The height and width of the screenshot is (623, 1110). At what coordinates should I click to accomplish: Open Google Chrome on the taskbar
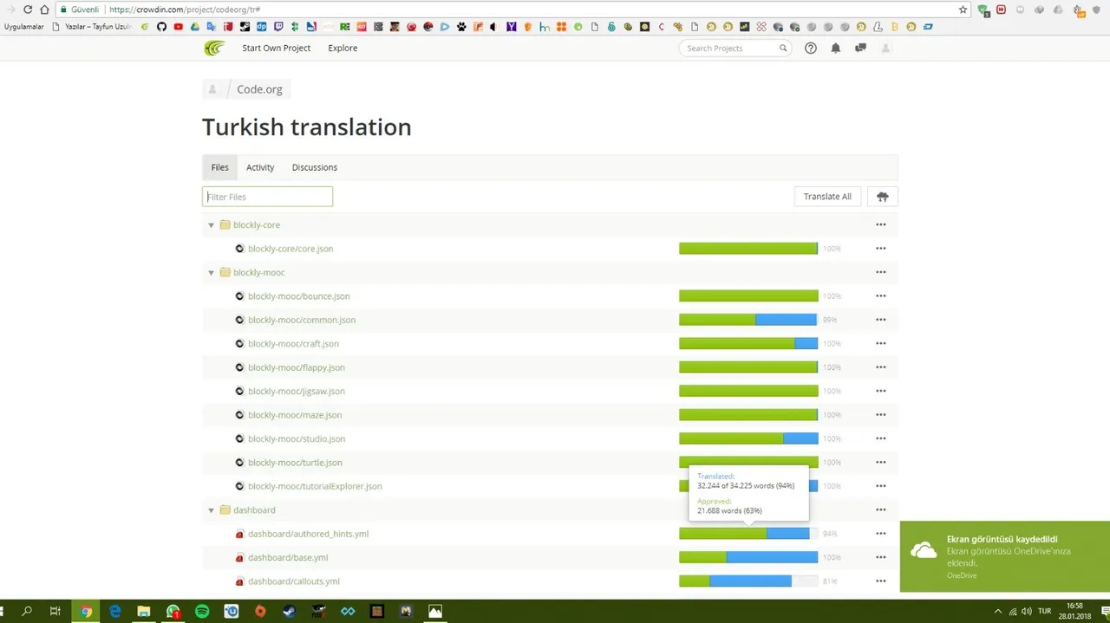tap(86, 611)
